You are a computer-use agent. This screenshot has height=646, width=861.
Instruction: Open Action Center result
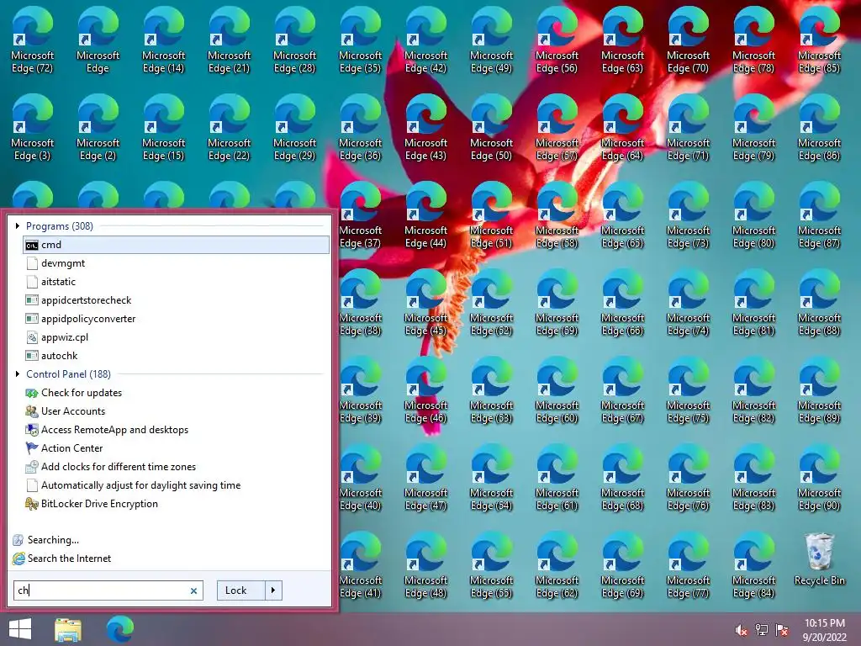[x=176, y=448]
